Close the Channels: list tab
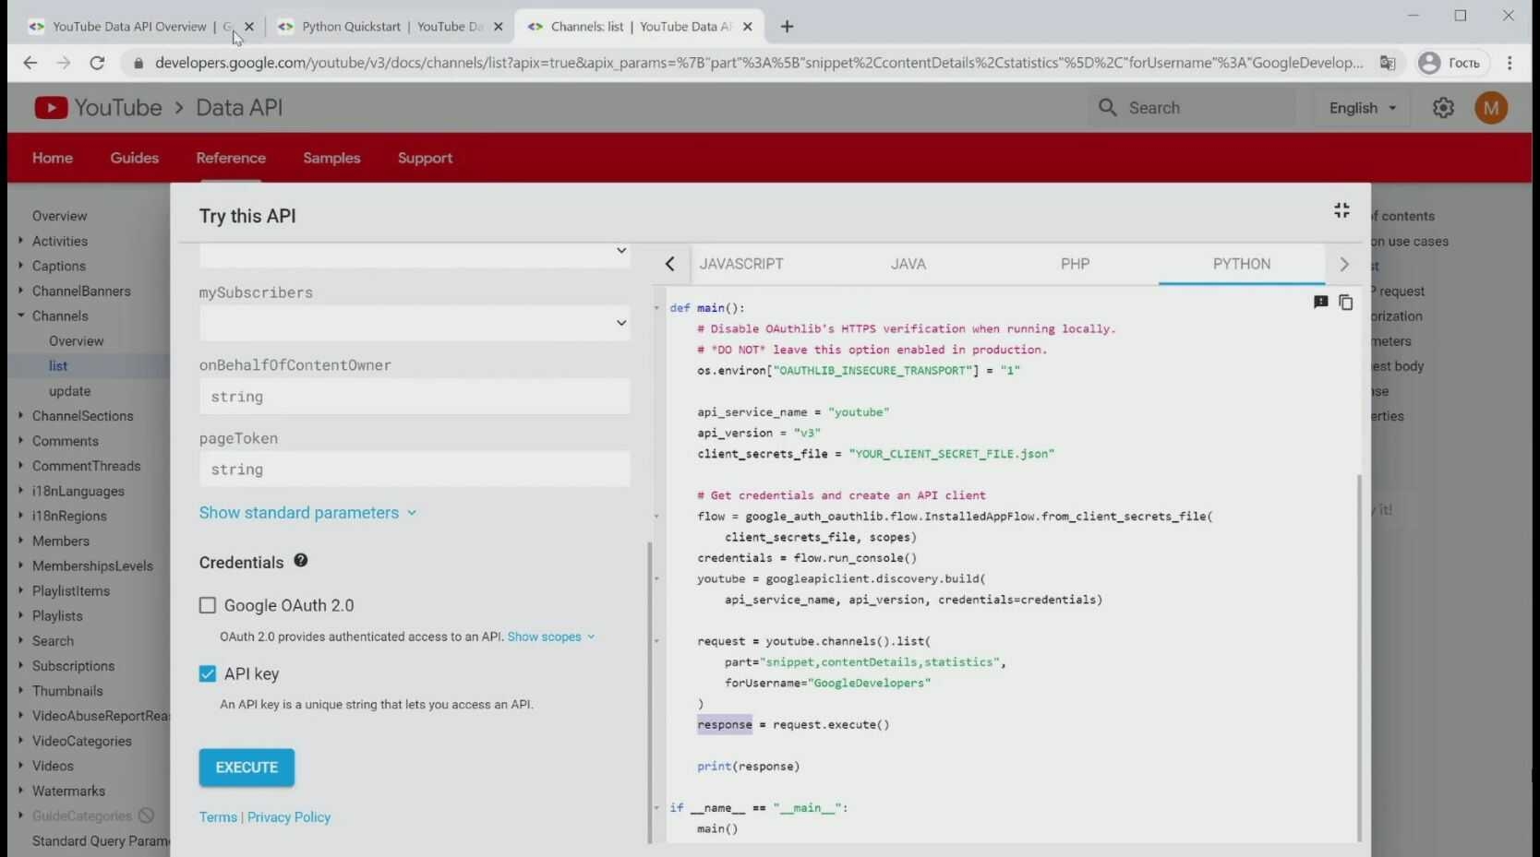Viewport: 1540px width, 857px height. click(748, 27)
